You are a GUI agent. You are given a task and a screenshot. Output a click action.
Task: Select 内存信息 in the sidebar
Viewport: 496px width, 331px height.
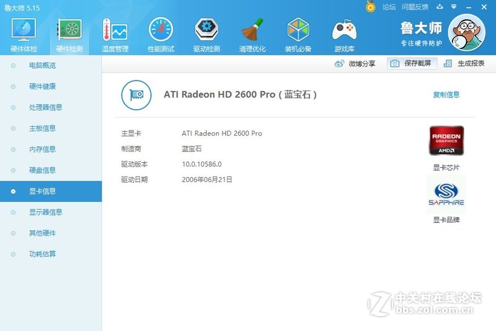click(51, 149)
